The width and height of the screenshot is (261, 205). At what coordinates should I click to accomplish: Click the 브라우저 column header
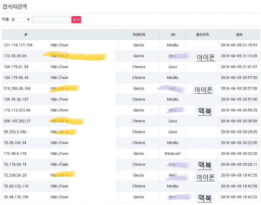pos(139,35)
